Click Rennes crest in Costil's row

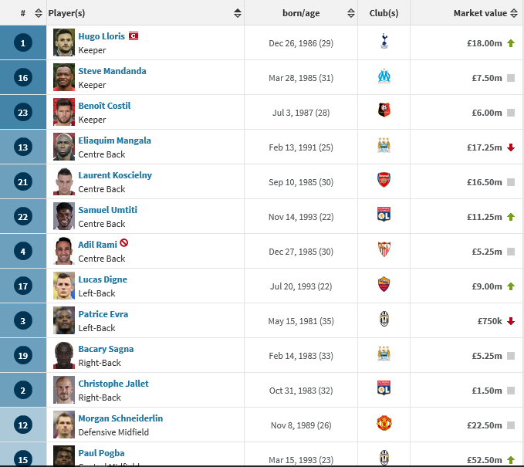coord(384,110)
